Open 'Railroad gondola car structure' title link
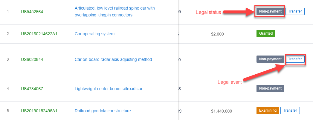The height and width of the screenshot is (120, 313). (103, 111)
